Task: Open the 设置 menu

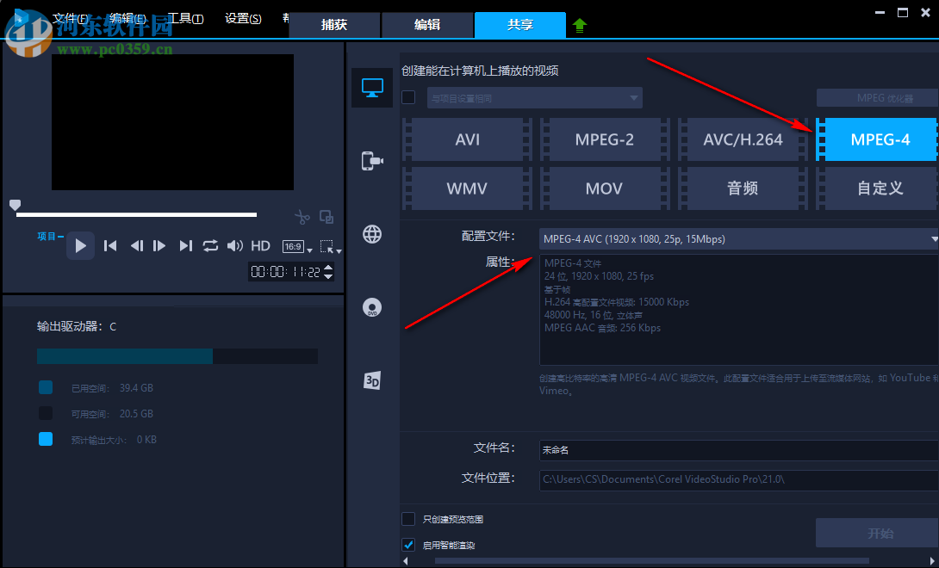Action: click(243, 17)
